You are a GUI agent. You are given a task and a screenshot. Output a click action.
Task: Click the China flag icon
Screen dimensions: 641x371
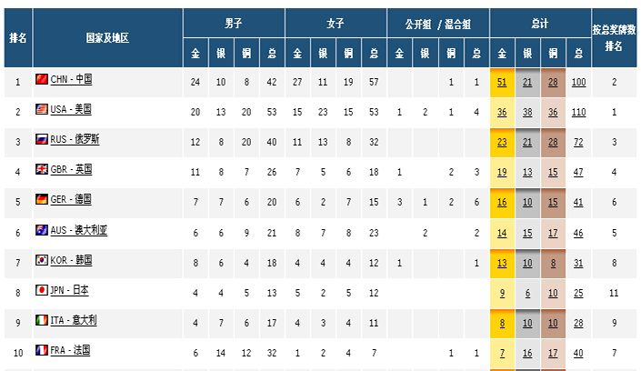(41, 80)
